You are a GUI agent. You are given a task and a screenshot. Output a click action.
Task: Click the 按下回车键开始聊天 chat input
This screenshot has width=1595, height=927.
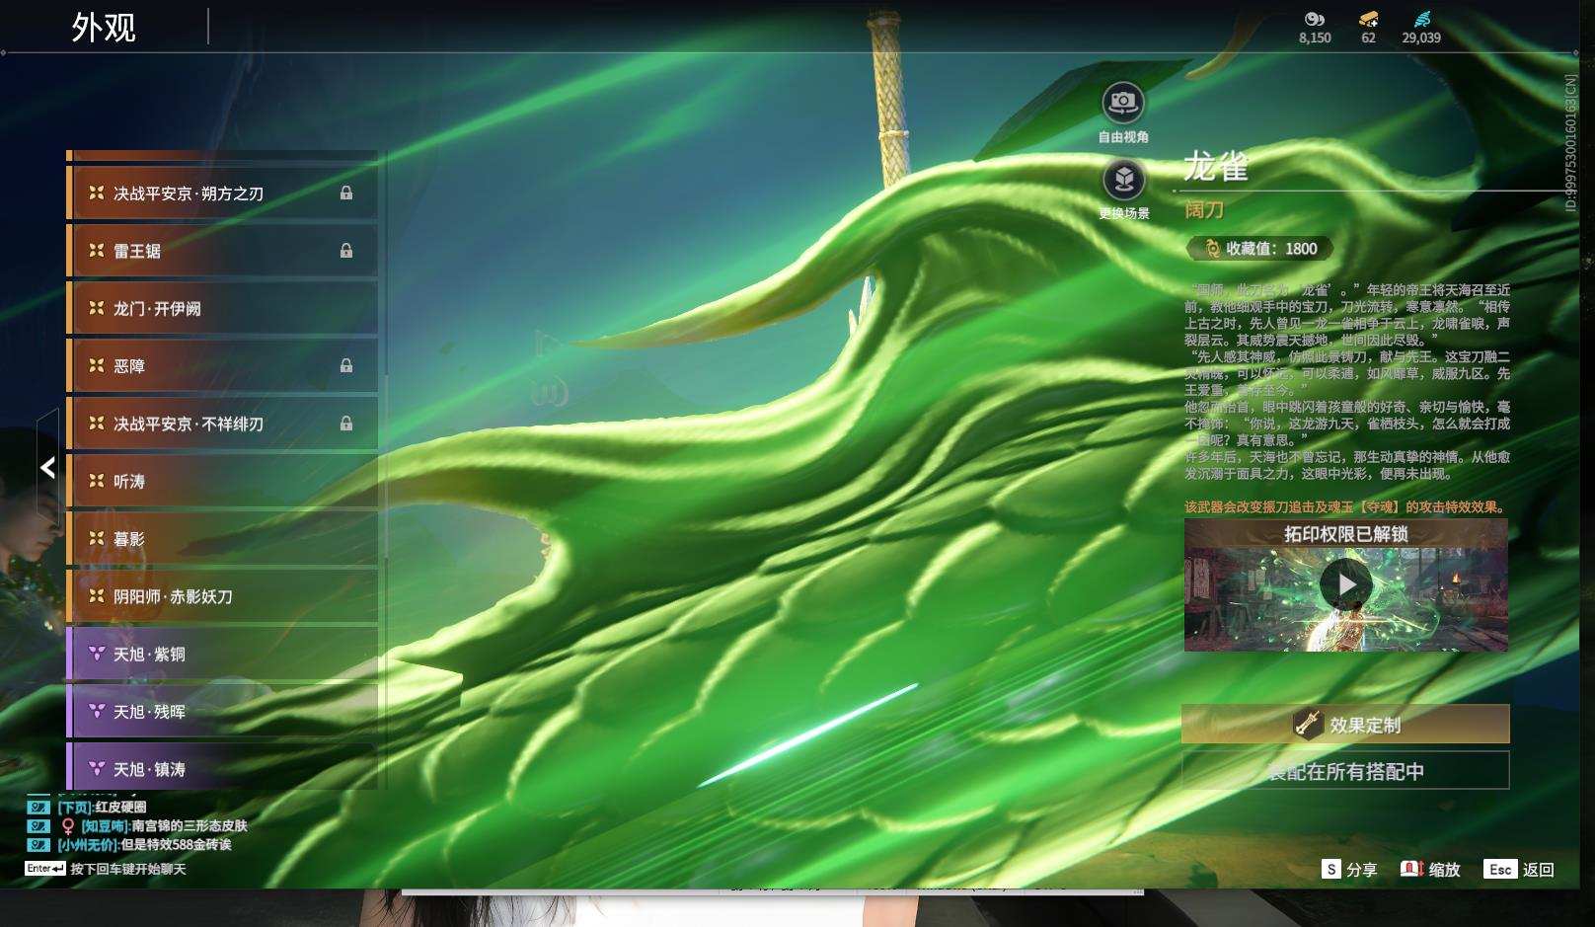click(x=128, y=869)
